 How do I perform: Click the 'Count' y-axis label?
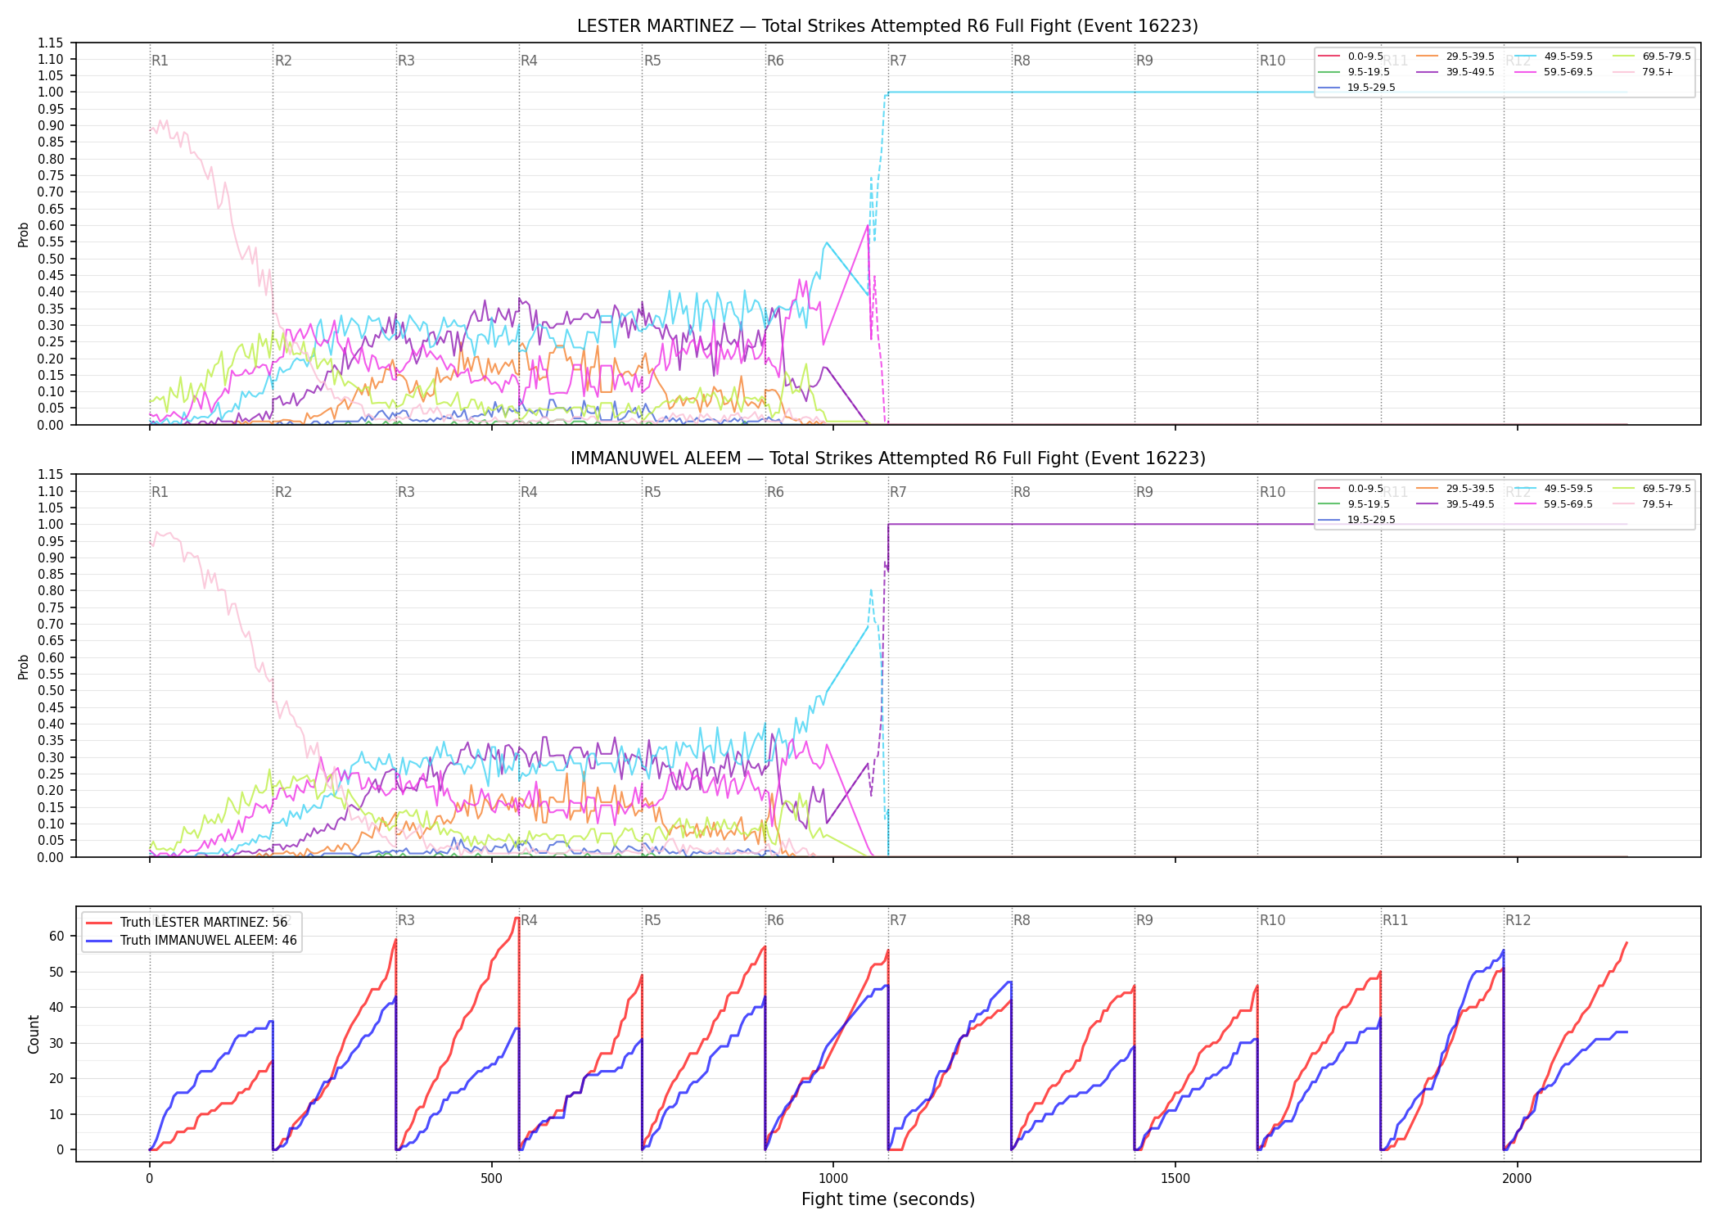coord(34,1034)
